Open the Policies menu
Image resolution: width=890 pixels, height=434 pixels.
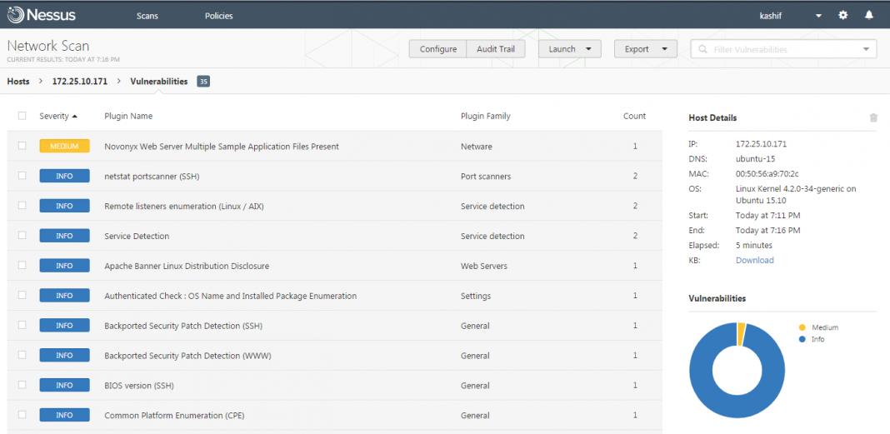(x=218, y=16)
